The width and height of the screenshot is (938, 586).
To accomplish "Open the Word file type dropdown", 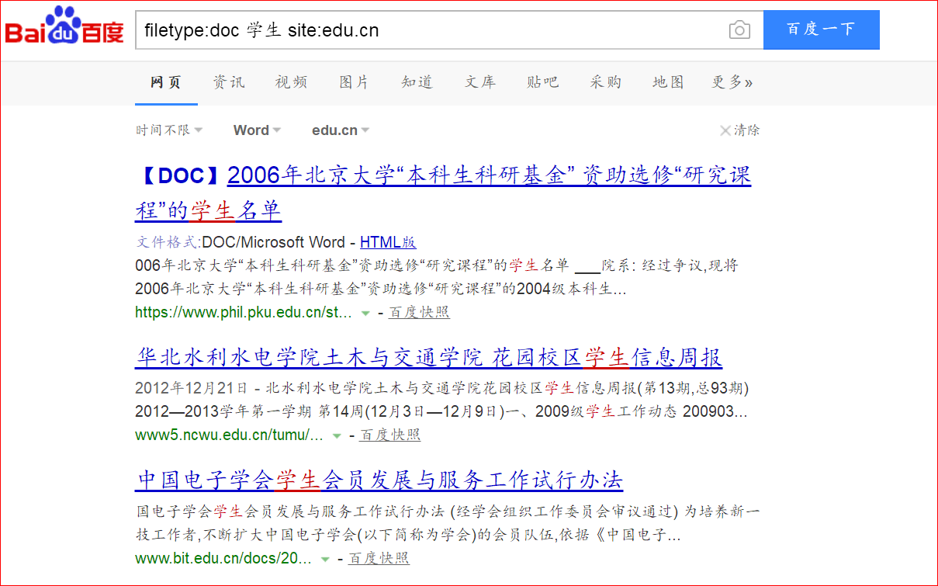I will [x=257, y=130].
